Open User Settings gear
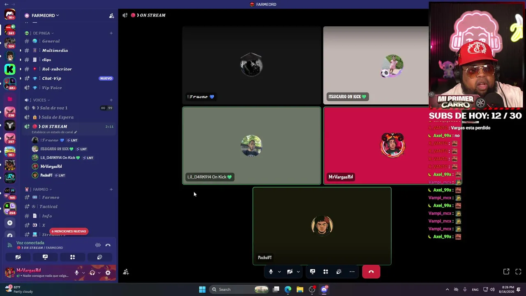The height and width of the screenshot is (296, 526). [108, 273]
